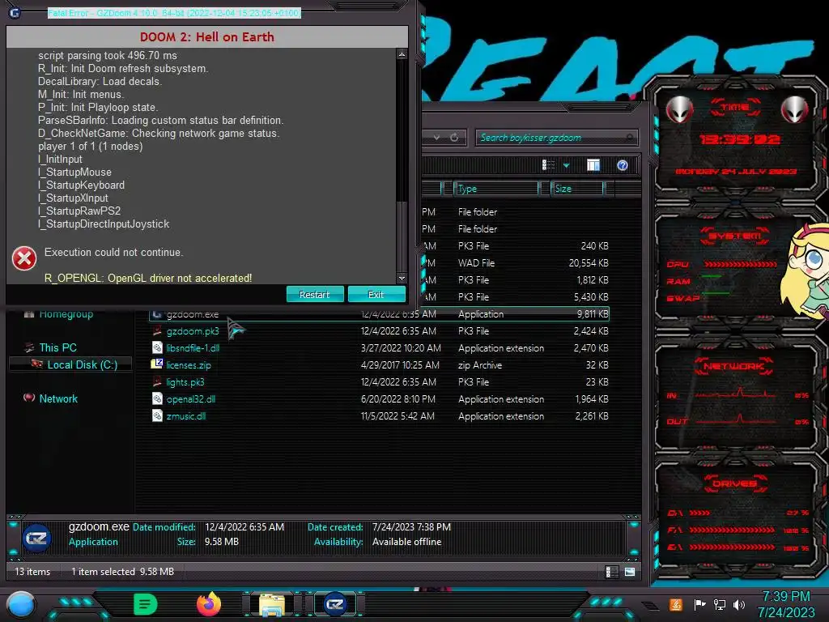The image size is (829, 622).
Task: Select This PC in the navigation pane
Action: pos(58,347)
